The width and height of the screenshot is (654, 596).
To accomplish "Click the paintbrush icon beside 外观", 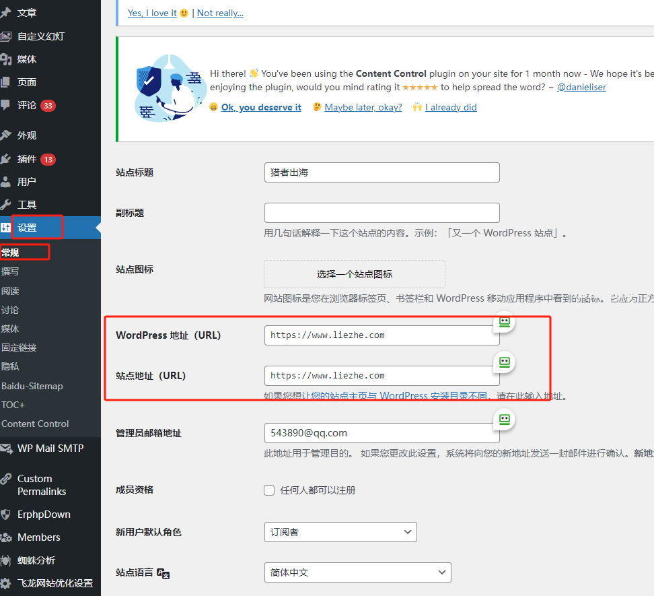I will (5, 135).
